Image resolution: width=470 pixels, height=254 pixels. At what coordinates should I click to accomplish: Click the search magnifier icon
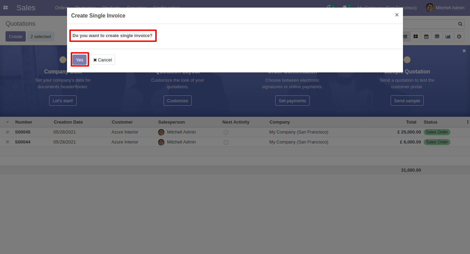(x=460, y=24)
